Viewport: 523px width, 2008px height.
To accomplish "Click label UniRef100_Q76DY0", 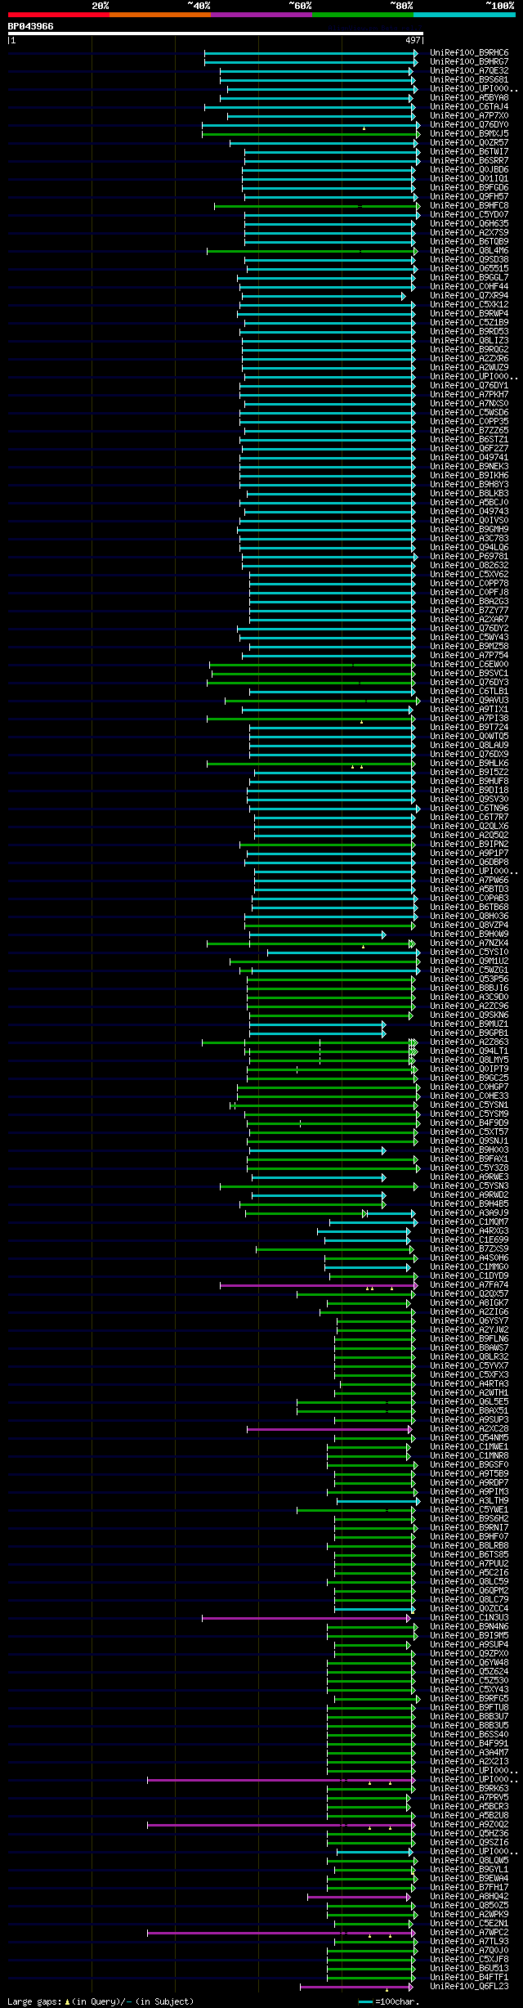I will [469, 125].
